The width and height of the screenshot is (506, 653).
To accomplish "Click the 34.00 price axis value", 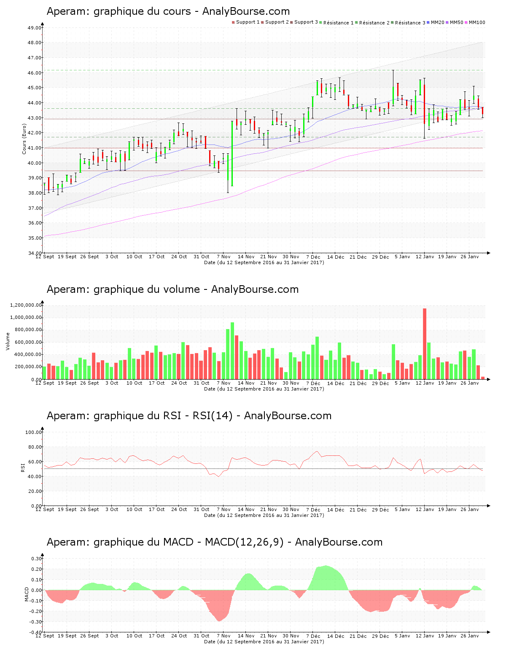I will tap(34, 253).
